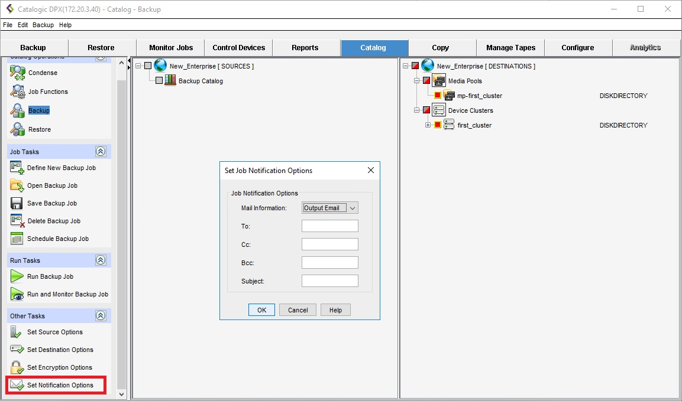The width and height of the screenshot is (682, 401).
Task: Check the Backup Catalog checkbox
Action: point(159,81)
